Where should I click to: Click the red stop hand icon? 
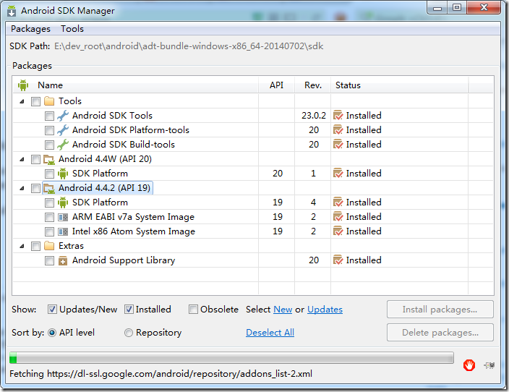coord(469,365)
